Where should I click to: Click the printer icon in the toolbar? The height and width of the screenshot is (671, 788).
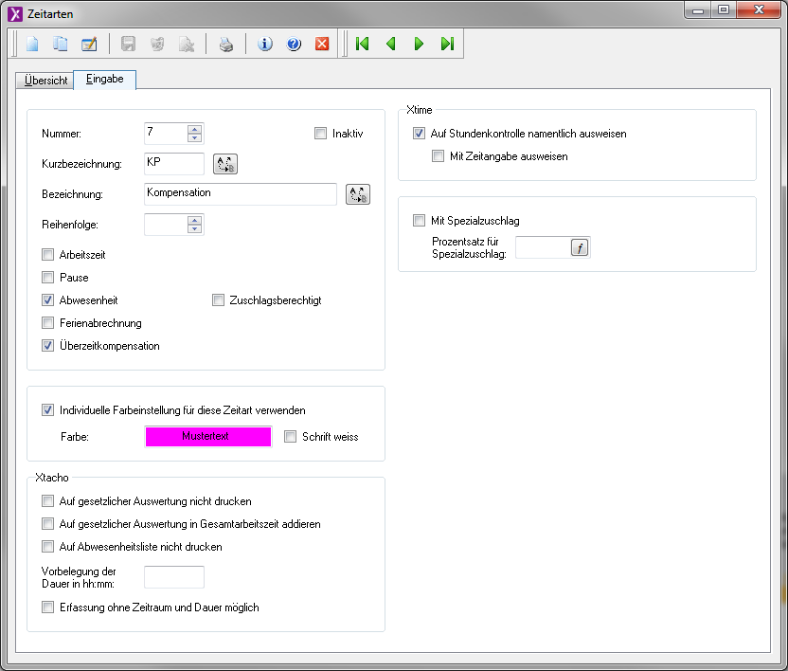tap(226, 44)
